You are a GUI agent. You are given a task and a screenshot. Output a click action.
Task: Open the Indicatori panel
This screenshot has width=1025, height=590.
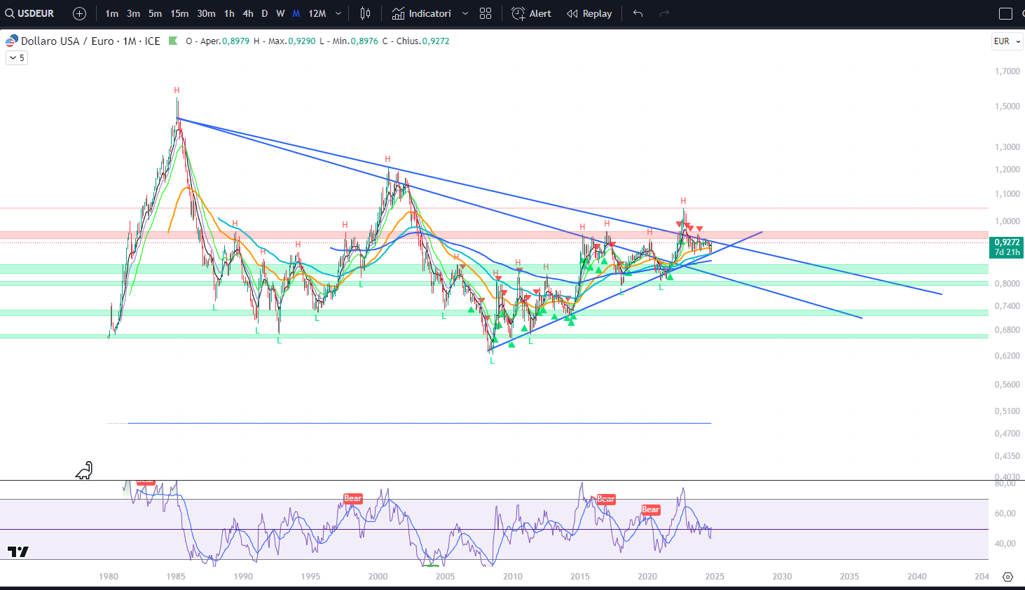pos(422,13)
